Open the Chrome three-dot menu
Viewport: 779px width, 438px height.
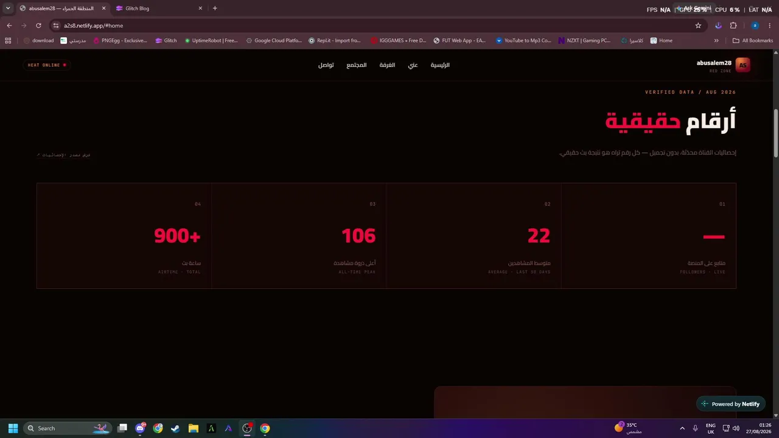click(770, 26)
